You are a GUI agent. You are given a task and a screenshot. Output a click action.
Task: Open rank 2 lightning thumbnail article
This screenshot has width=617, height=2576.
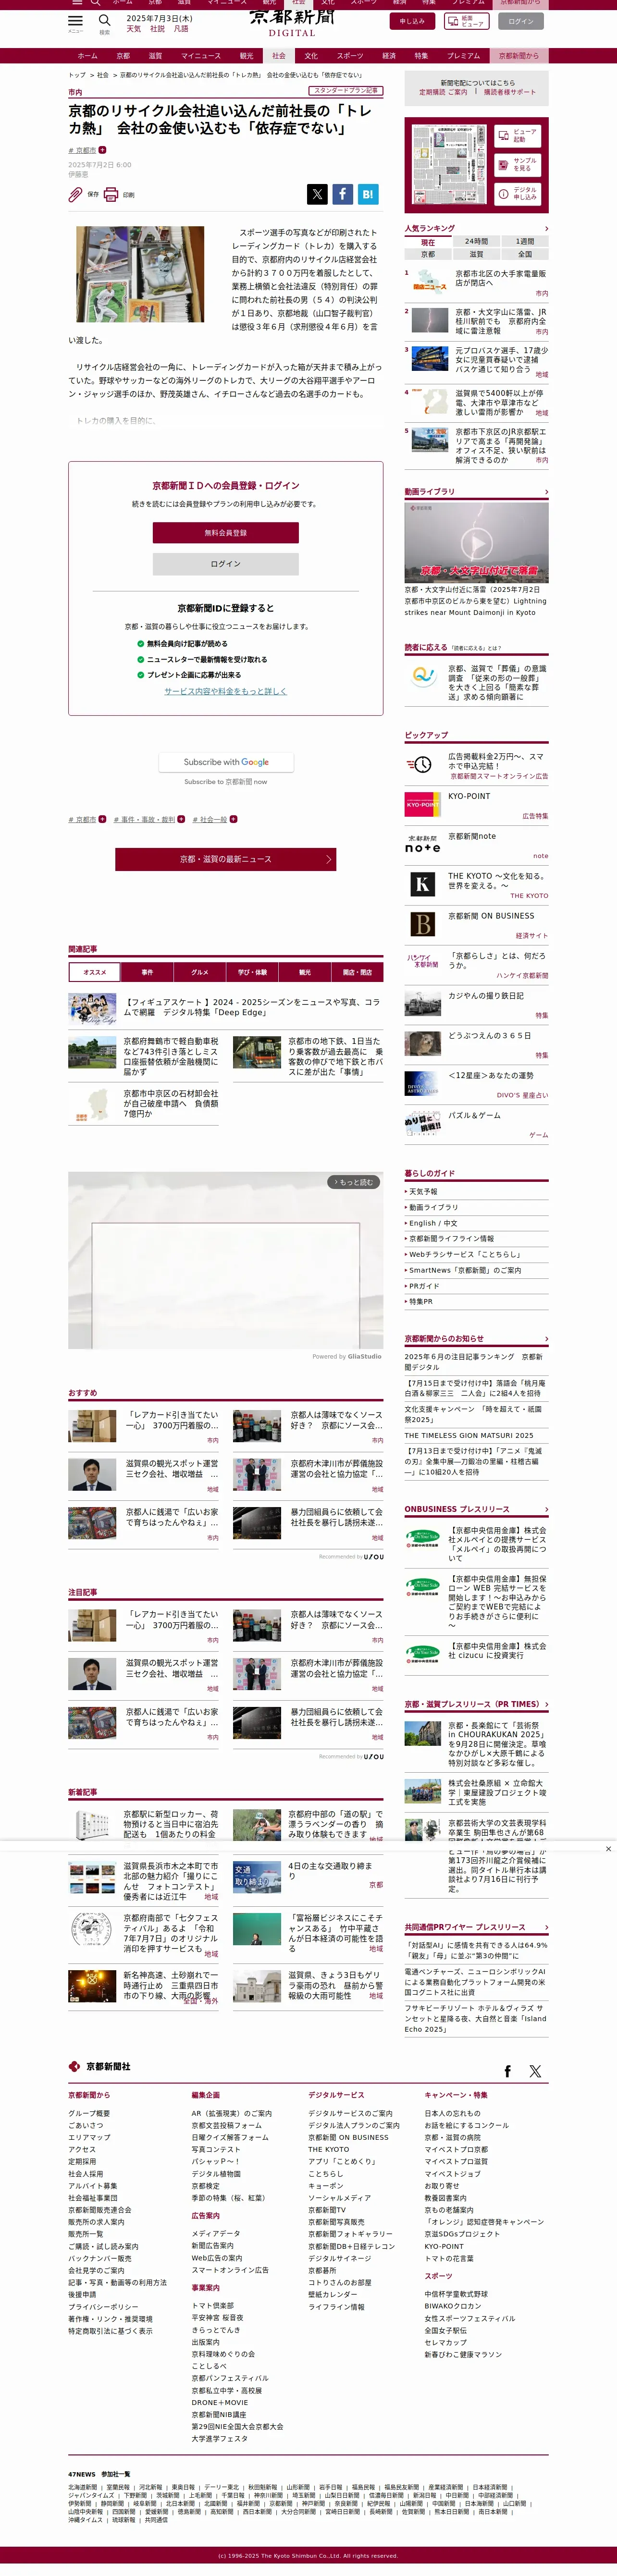tap(430, 320)
